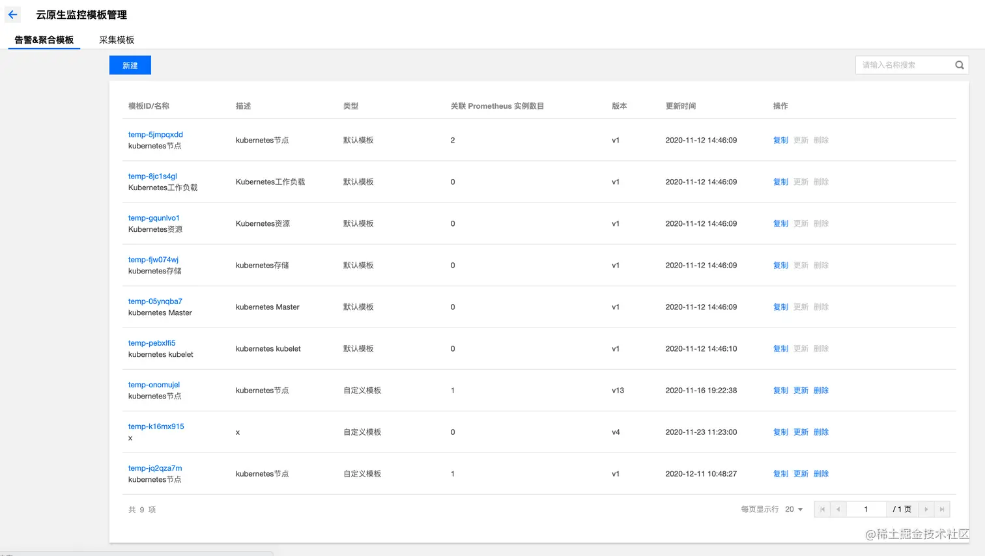
Task: Click 复制 for temp-gqunlvo1
Action: (x=780, y=223)
